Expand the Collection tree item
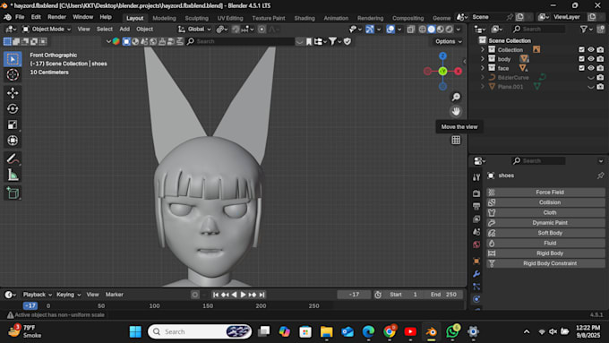 (483, 50)
